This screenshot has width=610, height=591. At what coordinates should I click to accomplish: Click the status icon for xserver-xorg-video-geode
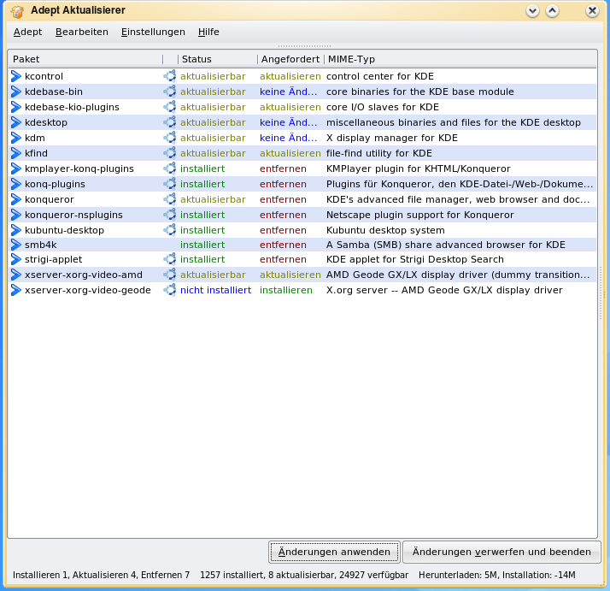click(169, 290)
